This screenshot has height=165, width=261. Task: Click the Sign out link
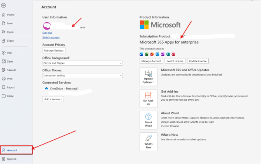(47, 33)
